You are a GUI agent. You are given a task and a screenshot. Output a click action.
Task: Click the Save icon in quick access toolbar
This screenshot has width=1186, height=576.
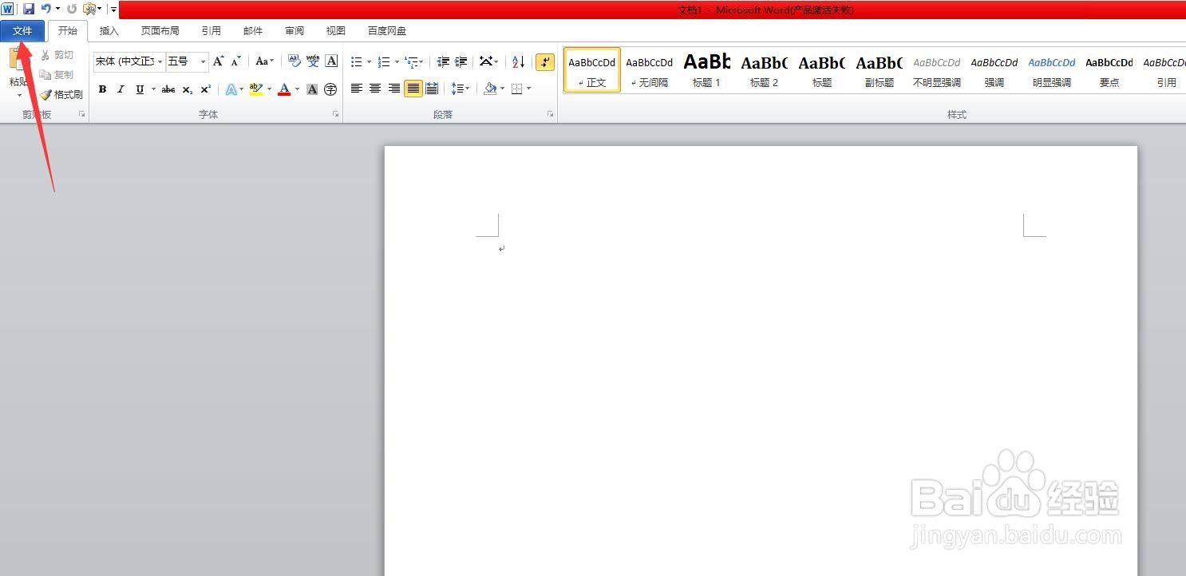point(29,9)
